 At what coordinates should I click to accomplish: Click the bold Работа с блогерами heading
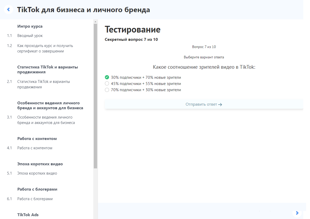click(x=37, y=189)
